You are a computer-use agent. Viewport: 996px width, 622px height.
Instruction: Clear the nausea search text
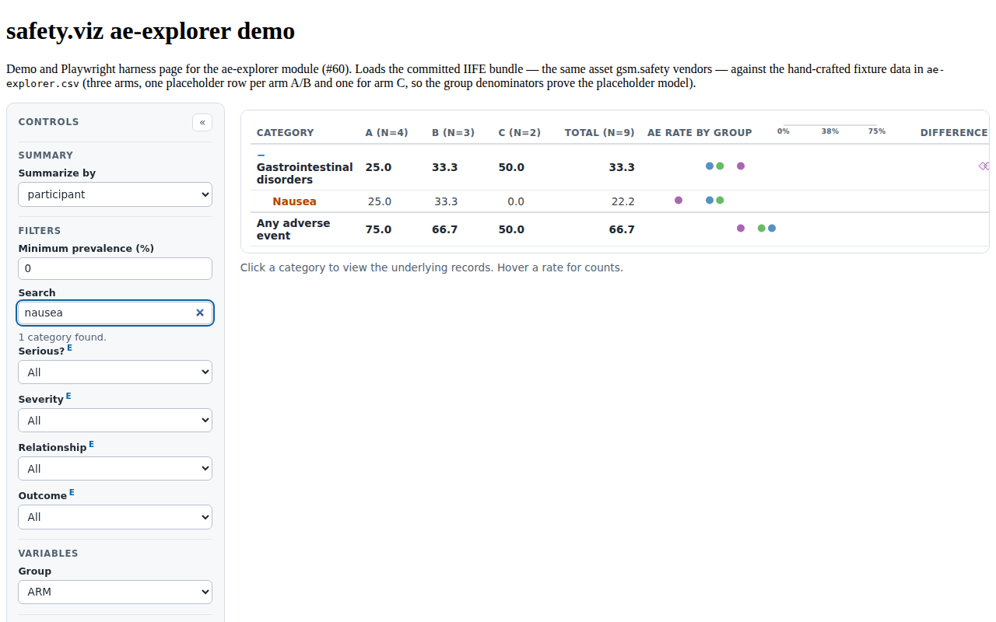click(x=200, y=313)
